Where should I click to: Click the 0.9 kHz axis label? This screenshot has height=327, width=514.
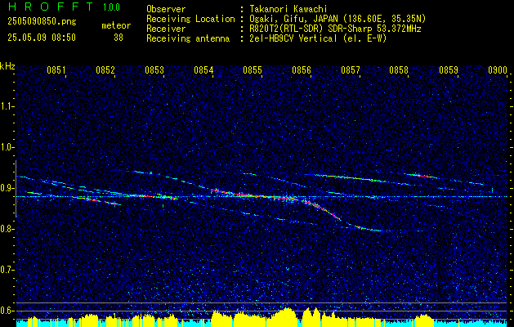(7, 188)
